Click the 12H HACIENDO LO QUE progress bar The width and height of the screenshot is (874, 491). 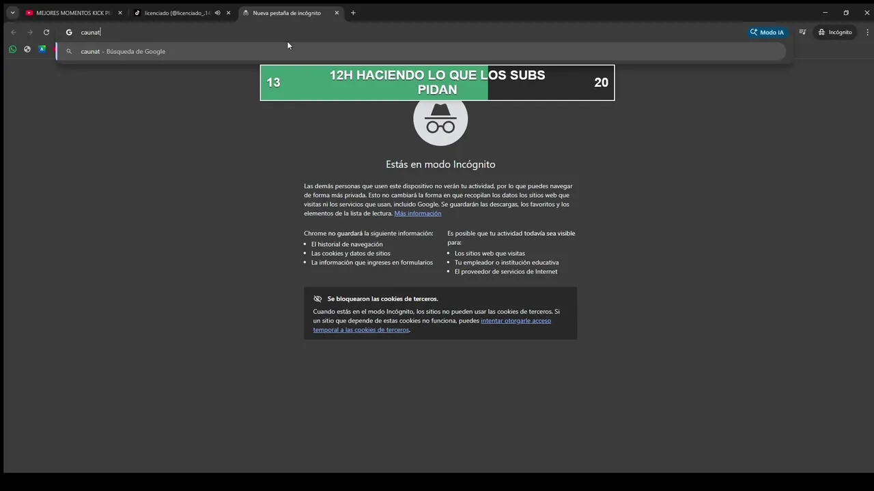click(x=437, y=83)
